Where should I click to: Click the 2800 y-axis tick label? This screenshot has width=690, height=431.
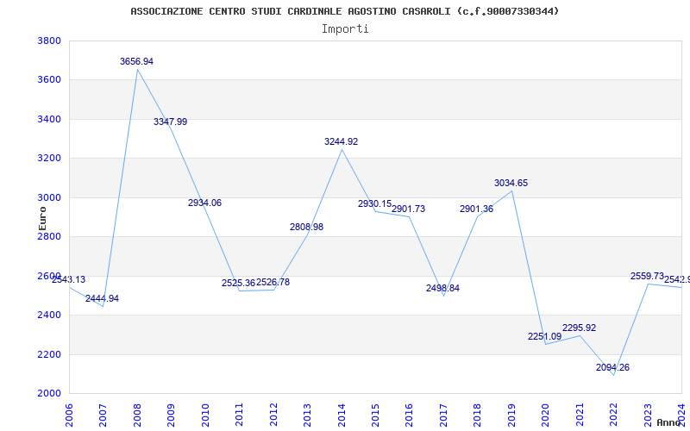(49, 236)
